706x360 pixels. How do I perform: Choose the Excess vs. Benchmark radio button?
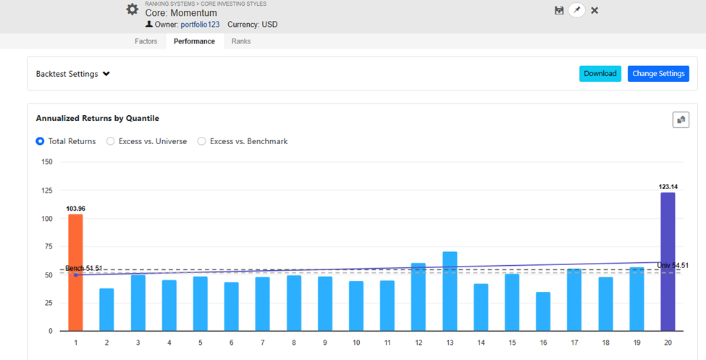pos(202,141)
